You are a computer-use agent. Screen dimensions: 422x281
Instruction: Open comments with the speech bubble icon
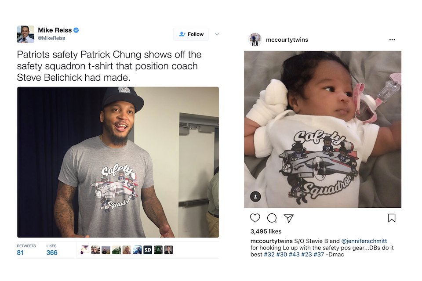click(x=272, y=218)
